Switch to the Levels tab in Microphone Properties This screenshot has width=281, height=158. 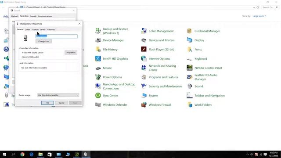coord(43,29)
